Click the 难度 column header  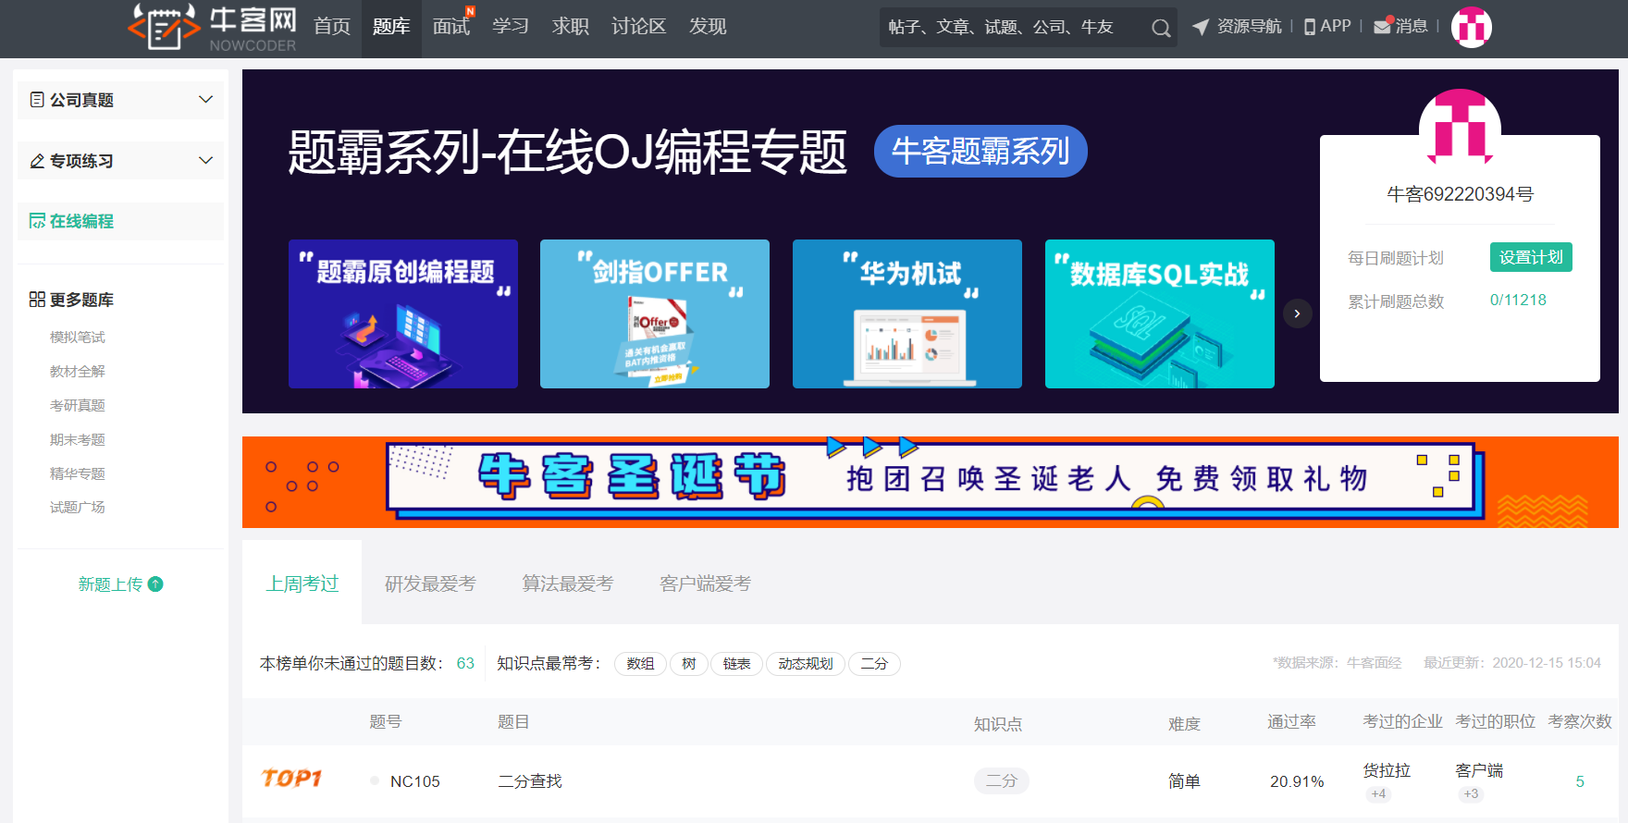1184,723
